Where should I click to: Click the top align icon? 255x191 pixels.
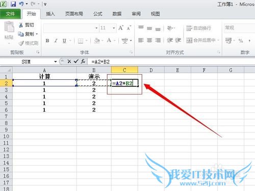pos(141,28)
